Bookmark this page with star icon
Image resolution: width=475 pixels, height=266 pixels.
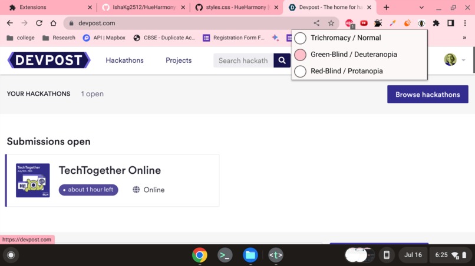[x=331, y=23]
